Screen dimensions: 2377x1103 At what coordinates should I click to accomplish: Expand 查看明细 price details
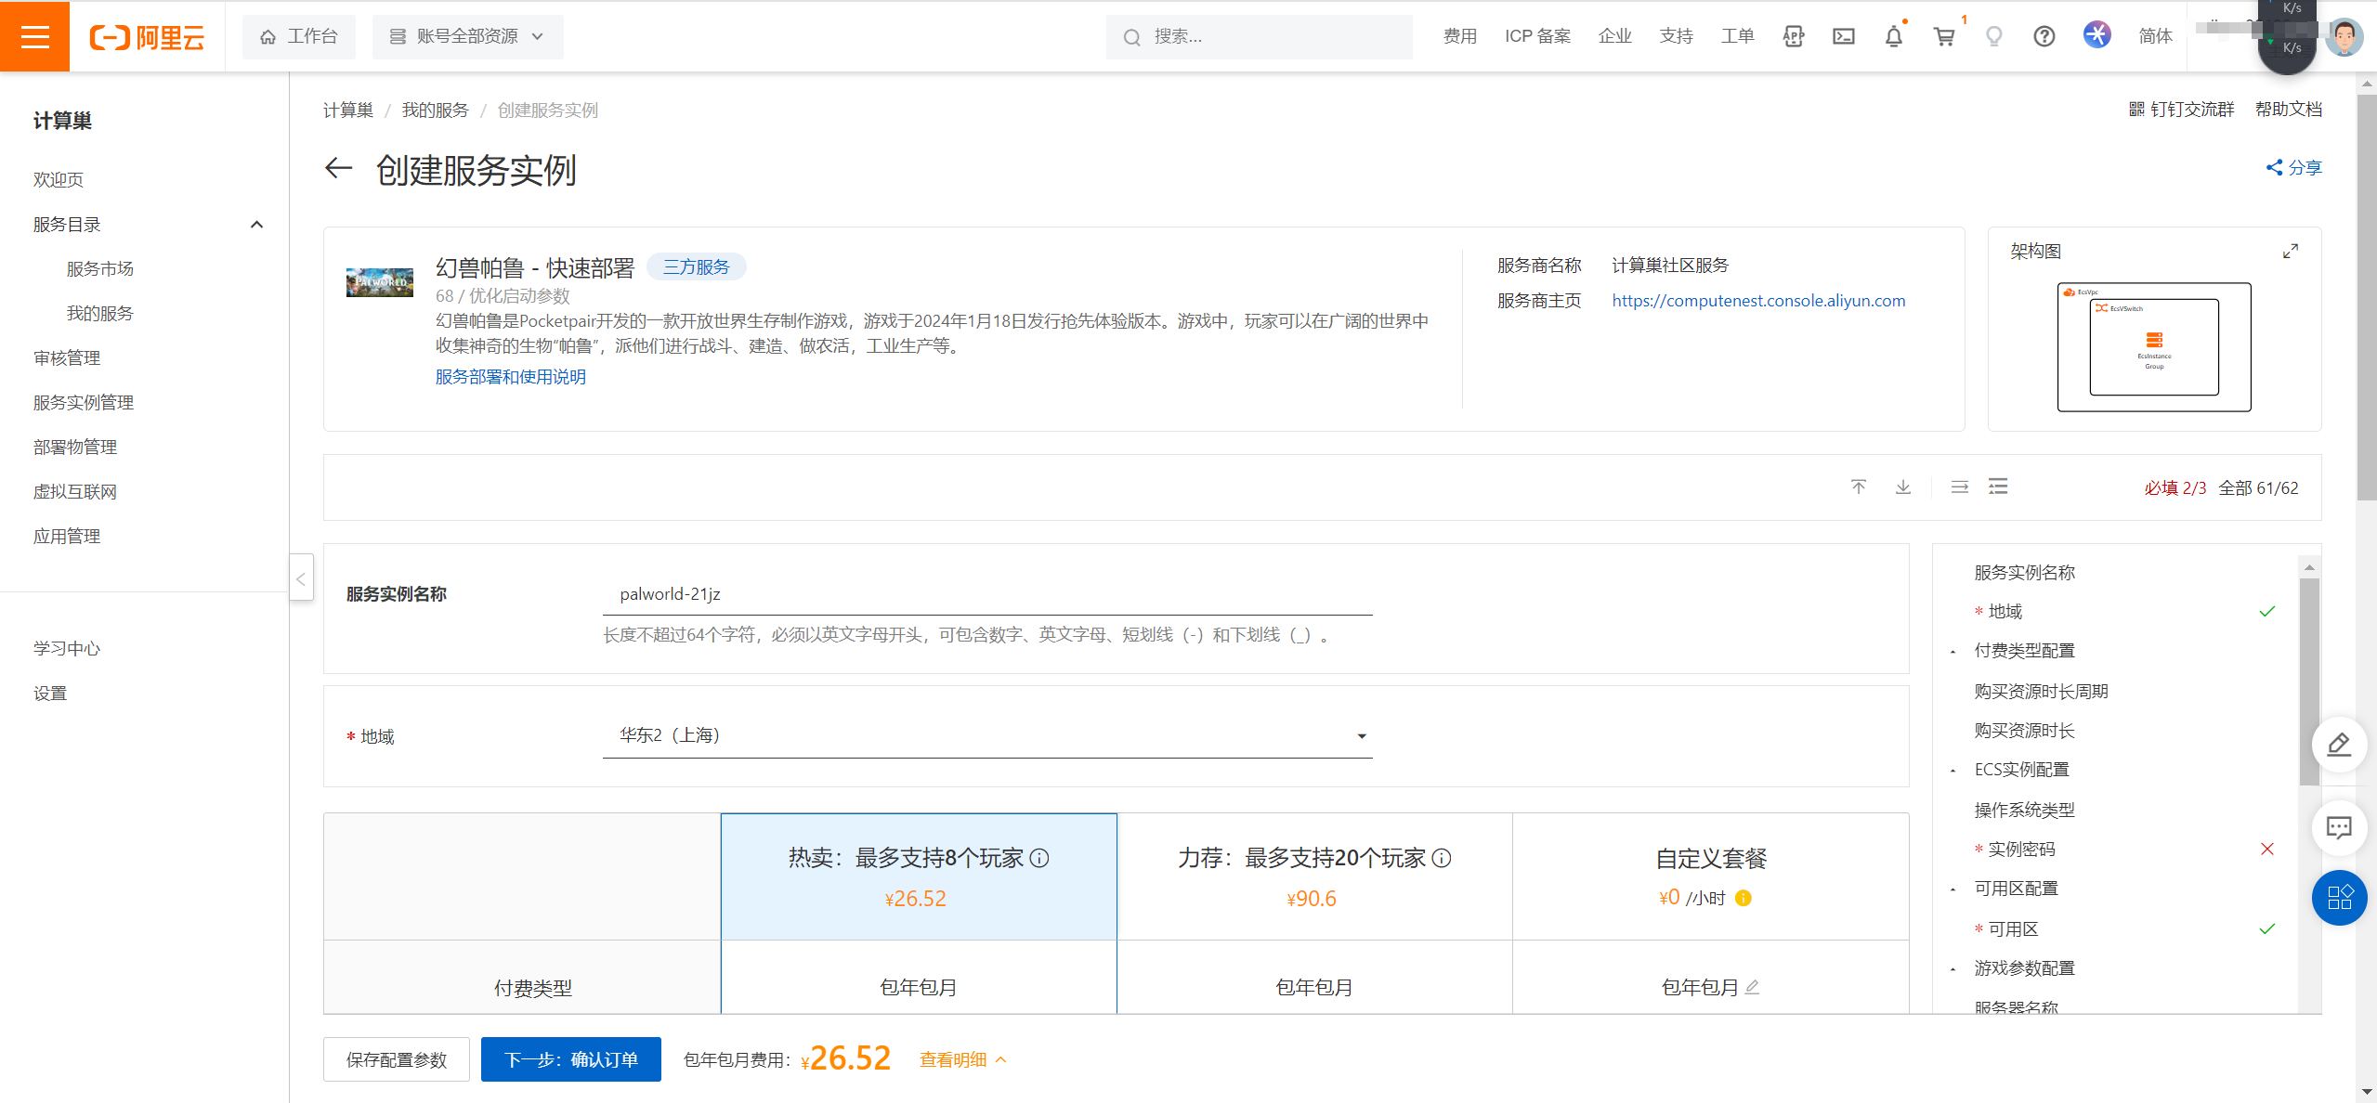963,1059
